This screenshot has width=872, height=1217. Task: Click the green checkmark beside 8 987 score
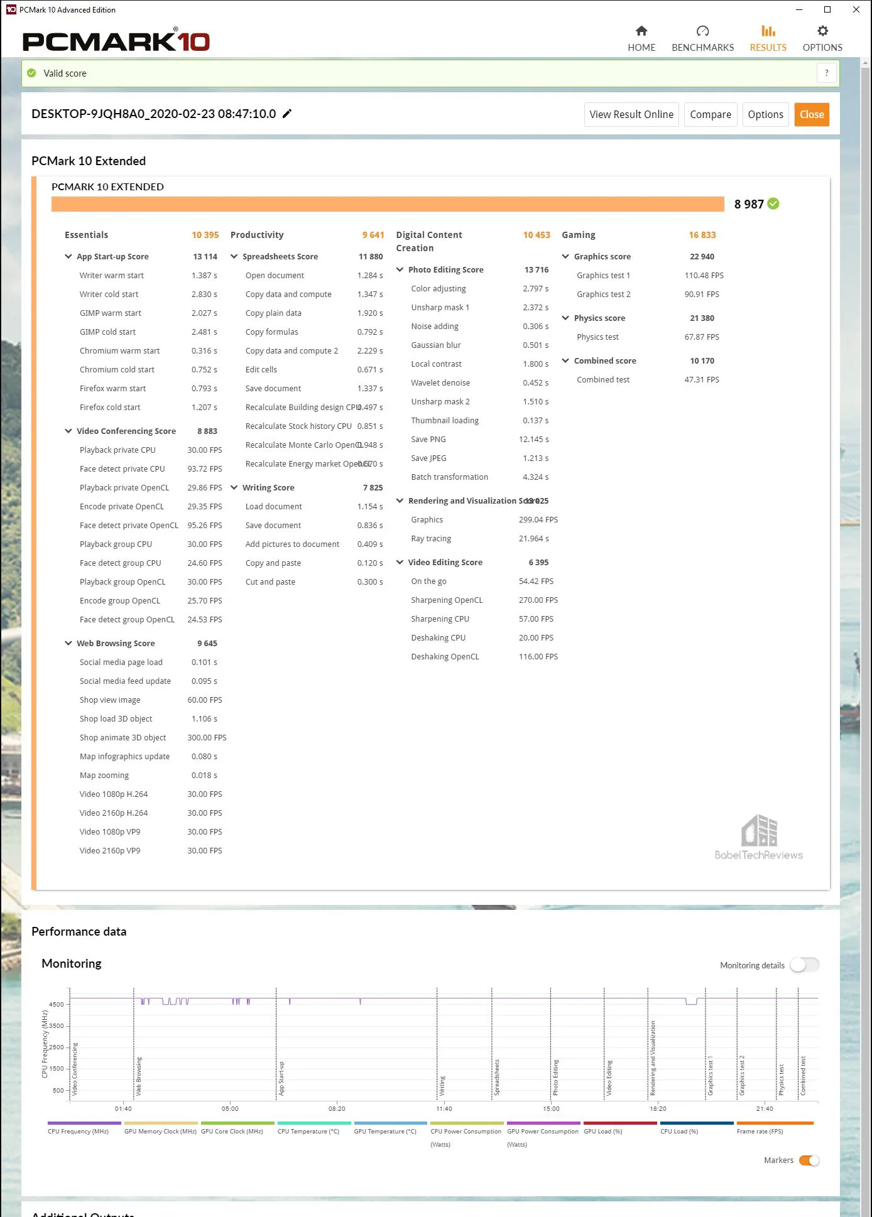(773, 203)
